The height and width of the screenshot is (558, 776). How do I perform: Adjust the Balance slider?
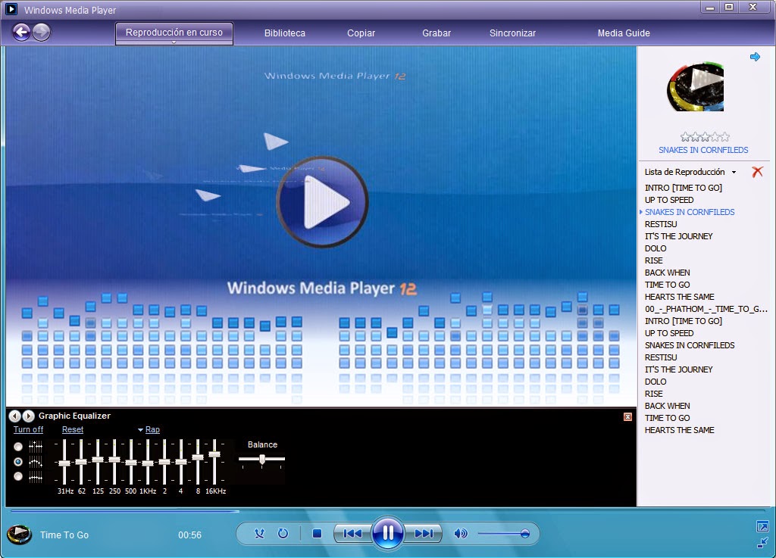261,460
